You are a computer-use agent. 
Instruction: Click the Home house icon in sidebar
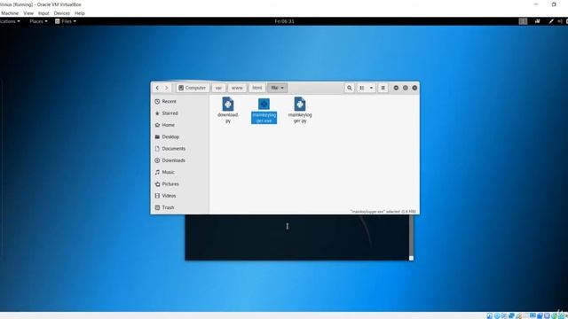[x=157, y=125]
